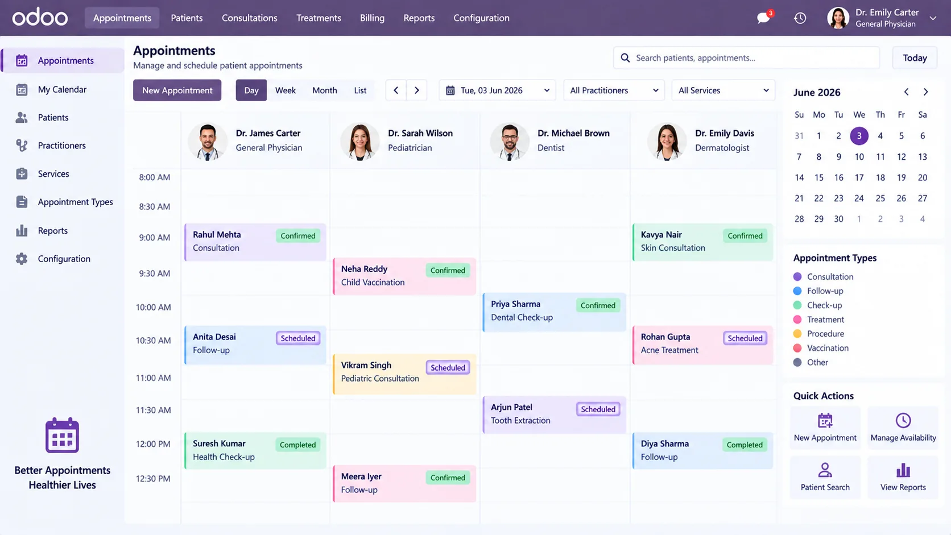The height and width of the screenshot is (535, 951).
Task: Open Dr. Emily Carter user menu
Action: coord(882,18)
